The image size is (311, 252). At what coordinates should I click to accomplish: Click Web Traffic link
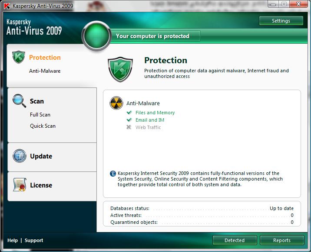[148, 127]
